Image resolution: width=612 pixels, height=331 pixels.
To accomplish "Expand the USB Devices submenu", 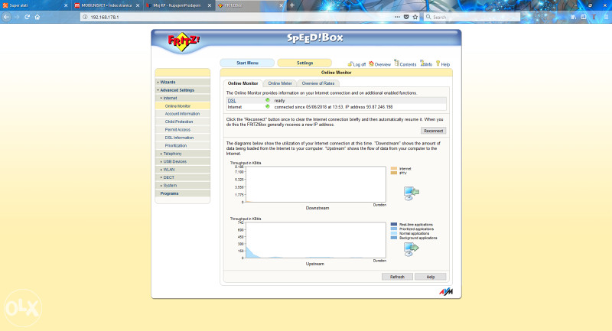I will [183, 161].
